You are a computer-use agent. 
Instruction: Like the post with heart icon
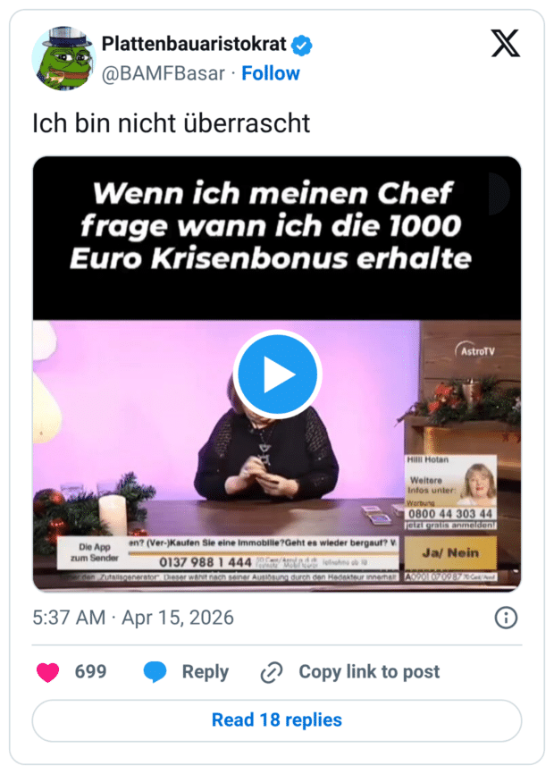click(x=48, y=672)
